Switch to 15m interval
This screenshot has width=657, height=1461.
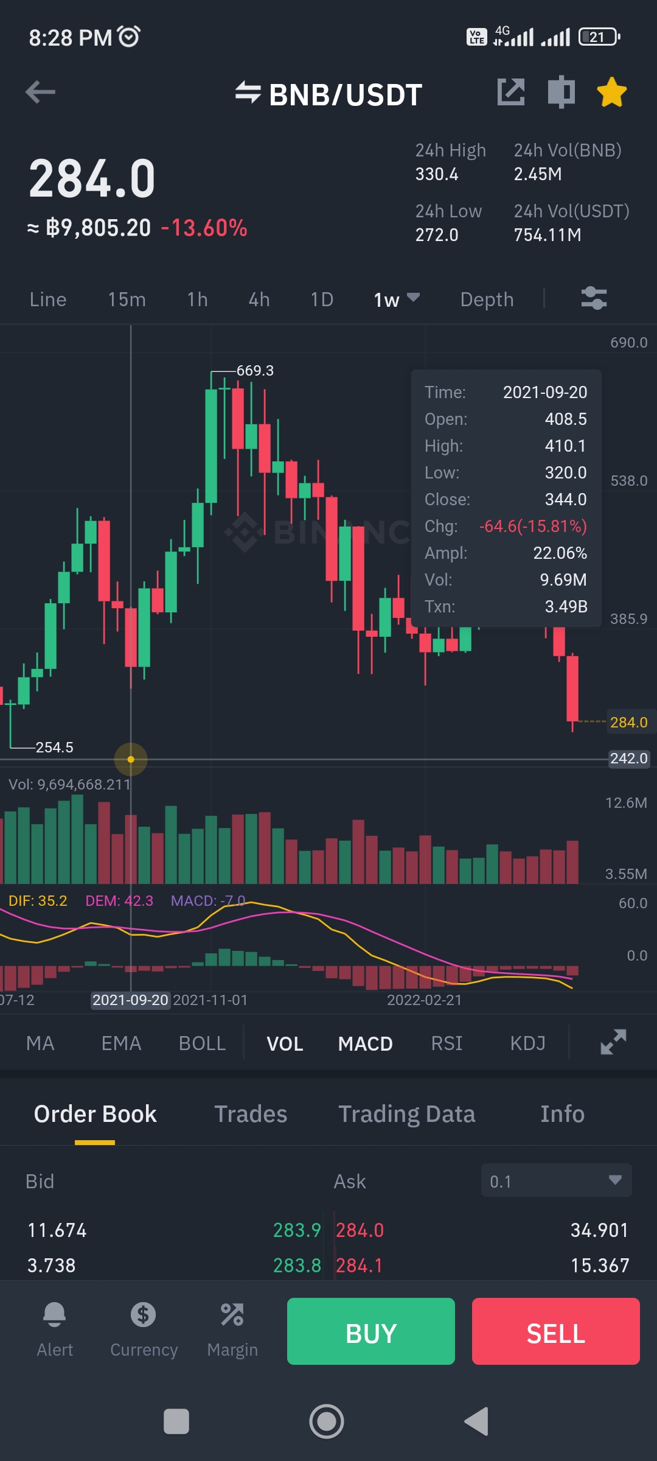(127, 300)
